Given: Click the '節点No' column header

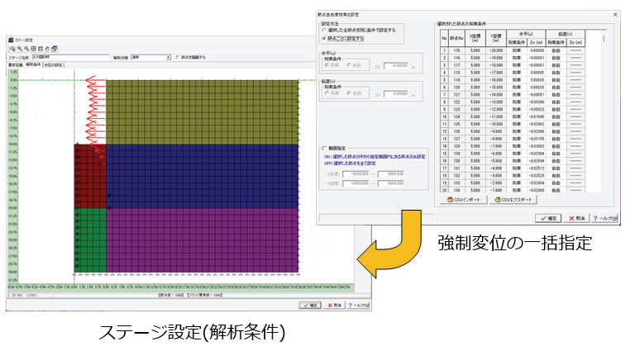Looking at the screenshot, I should pyautogui.click(x=456, y=38).
